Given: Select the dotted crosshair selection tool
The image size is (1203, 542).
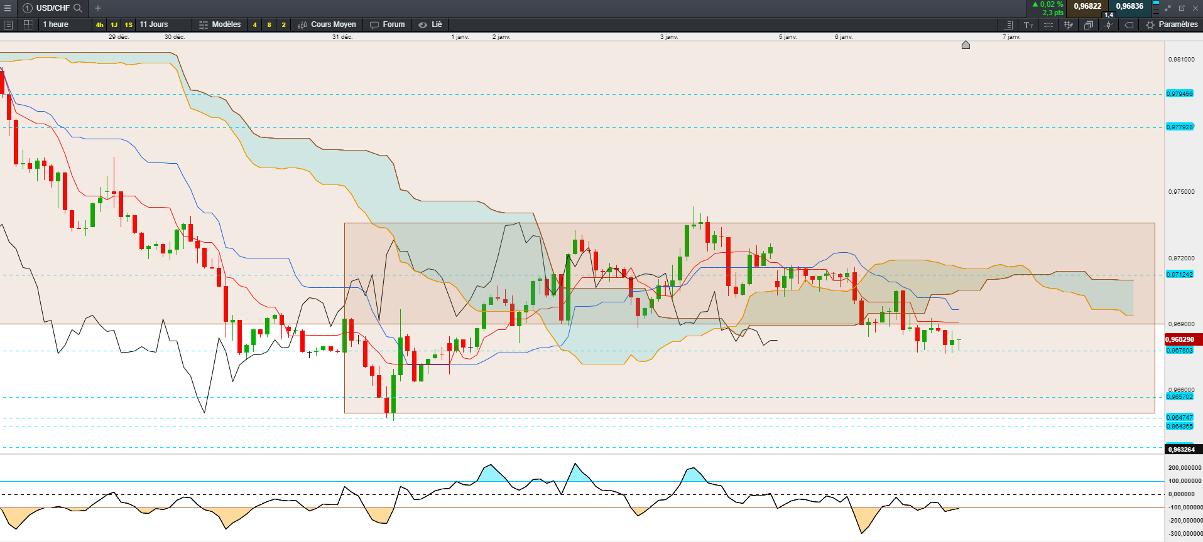Looking at the screenshot, I should click(x=1048, y=24).
